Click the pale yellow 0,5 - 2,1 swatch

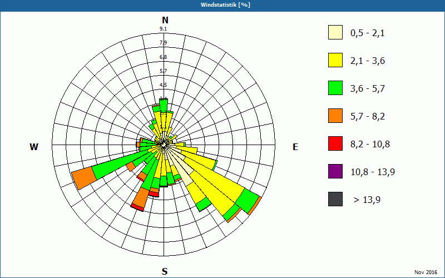335,32
